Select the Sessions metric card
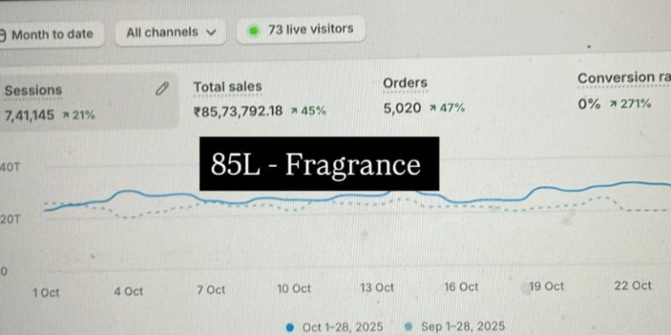The image size is (671, 335). 88,101
